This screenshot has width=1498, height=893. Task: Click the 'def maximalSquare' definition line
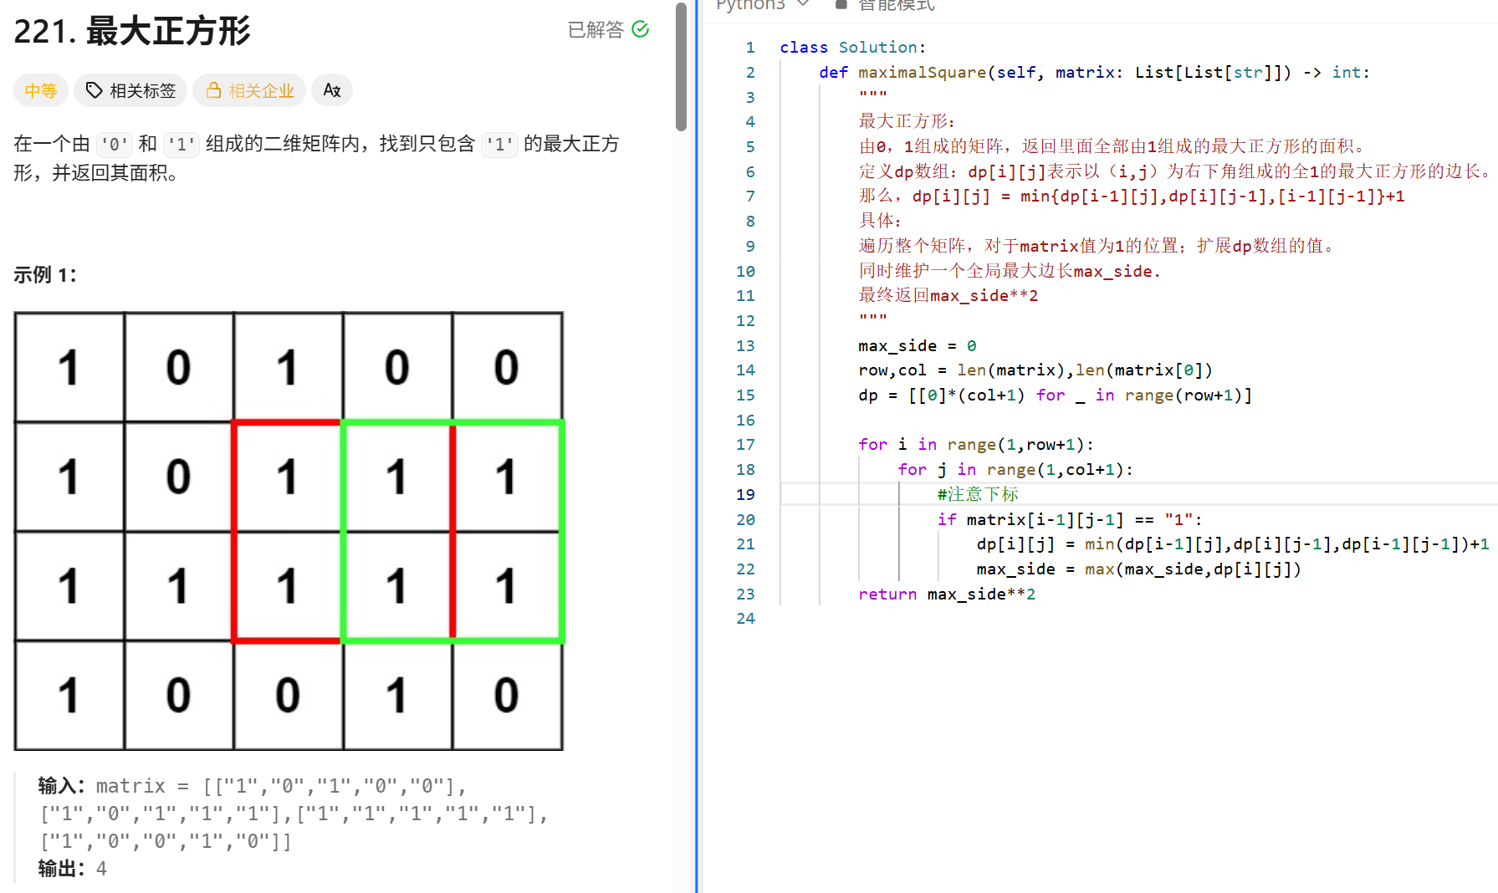click(x=1094, y=73)
